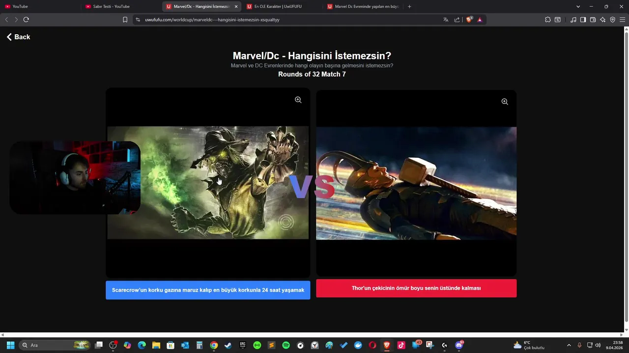629x353 pixels.
Task: Open the browser hamburger menu
Action: [623, 20]
